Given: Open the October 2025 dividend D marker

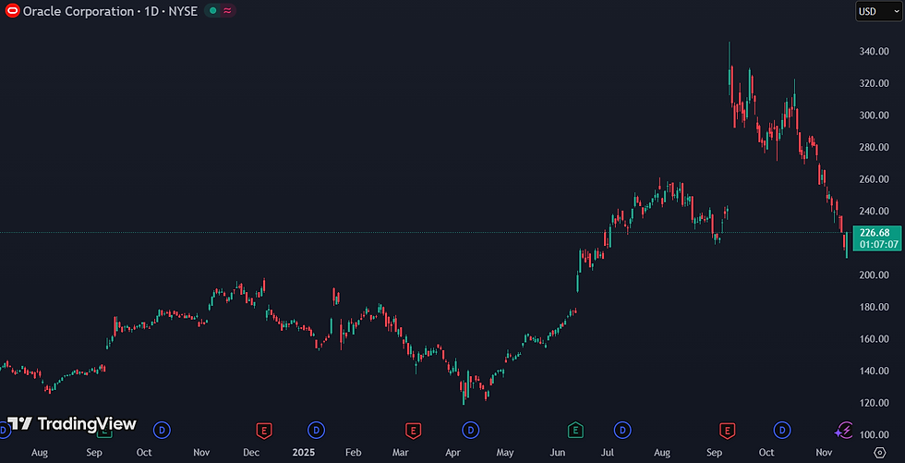Looking at the screenshot, I should 782,430.
